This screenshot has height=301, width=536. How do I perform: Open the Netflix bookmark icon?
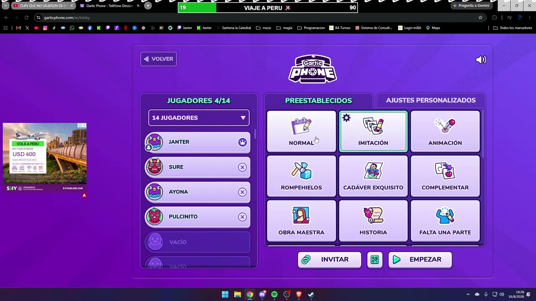tap(126, 28)
